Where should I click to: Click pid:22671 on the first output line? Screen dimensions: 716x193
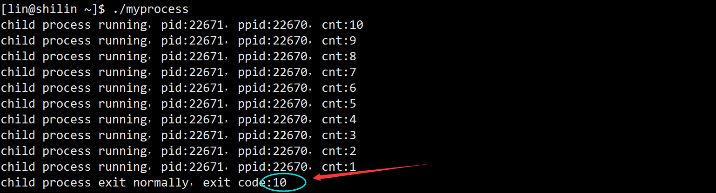[x=193, y=25]
